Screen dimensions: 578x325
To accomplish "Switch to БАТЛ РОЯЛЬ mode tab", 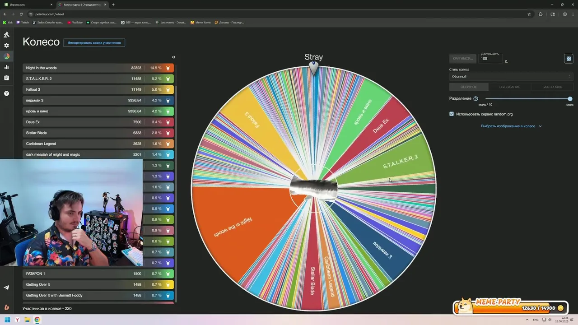I will (552, 87).
